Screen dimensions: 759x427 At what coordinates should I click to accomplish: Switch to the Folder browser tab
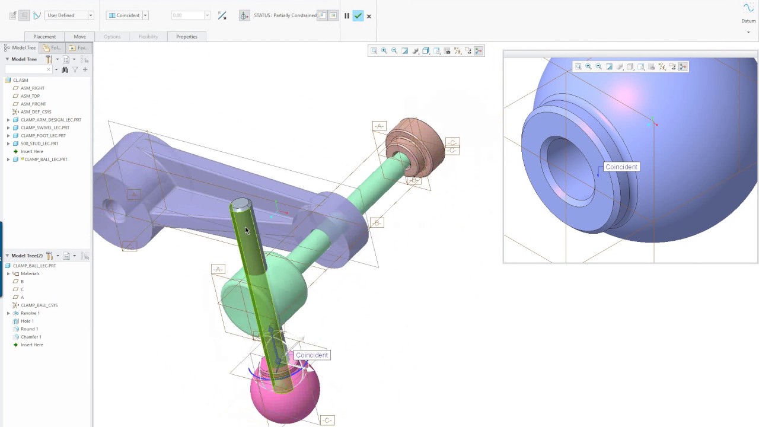pyautogui.click(x=52, y=47)
